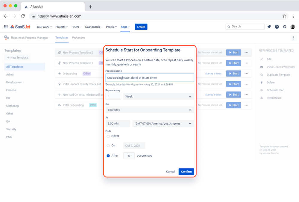Select the Atlassian browser tab

click(x=53, y=7)
